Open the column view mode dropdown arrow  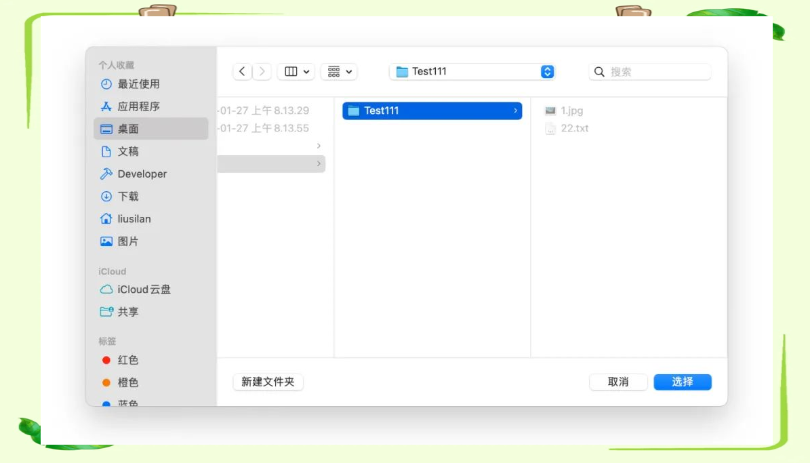306,72
